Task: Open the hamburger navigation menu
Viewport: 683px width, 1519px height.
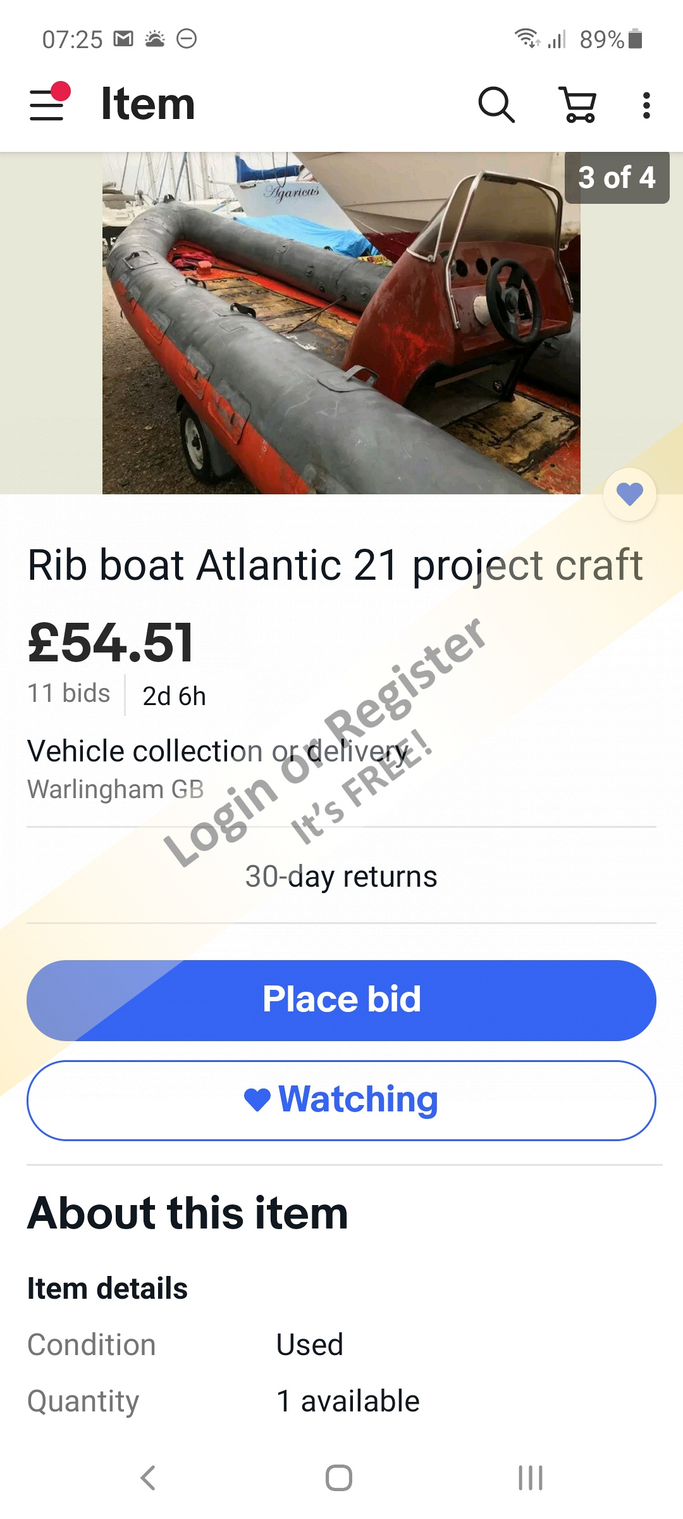Action: 48,104
